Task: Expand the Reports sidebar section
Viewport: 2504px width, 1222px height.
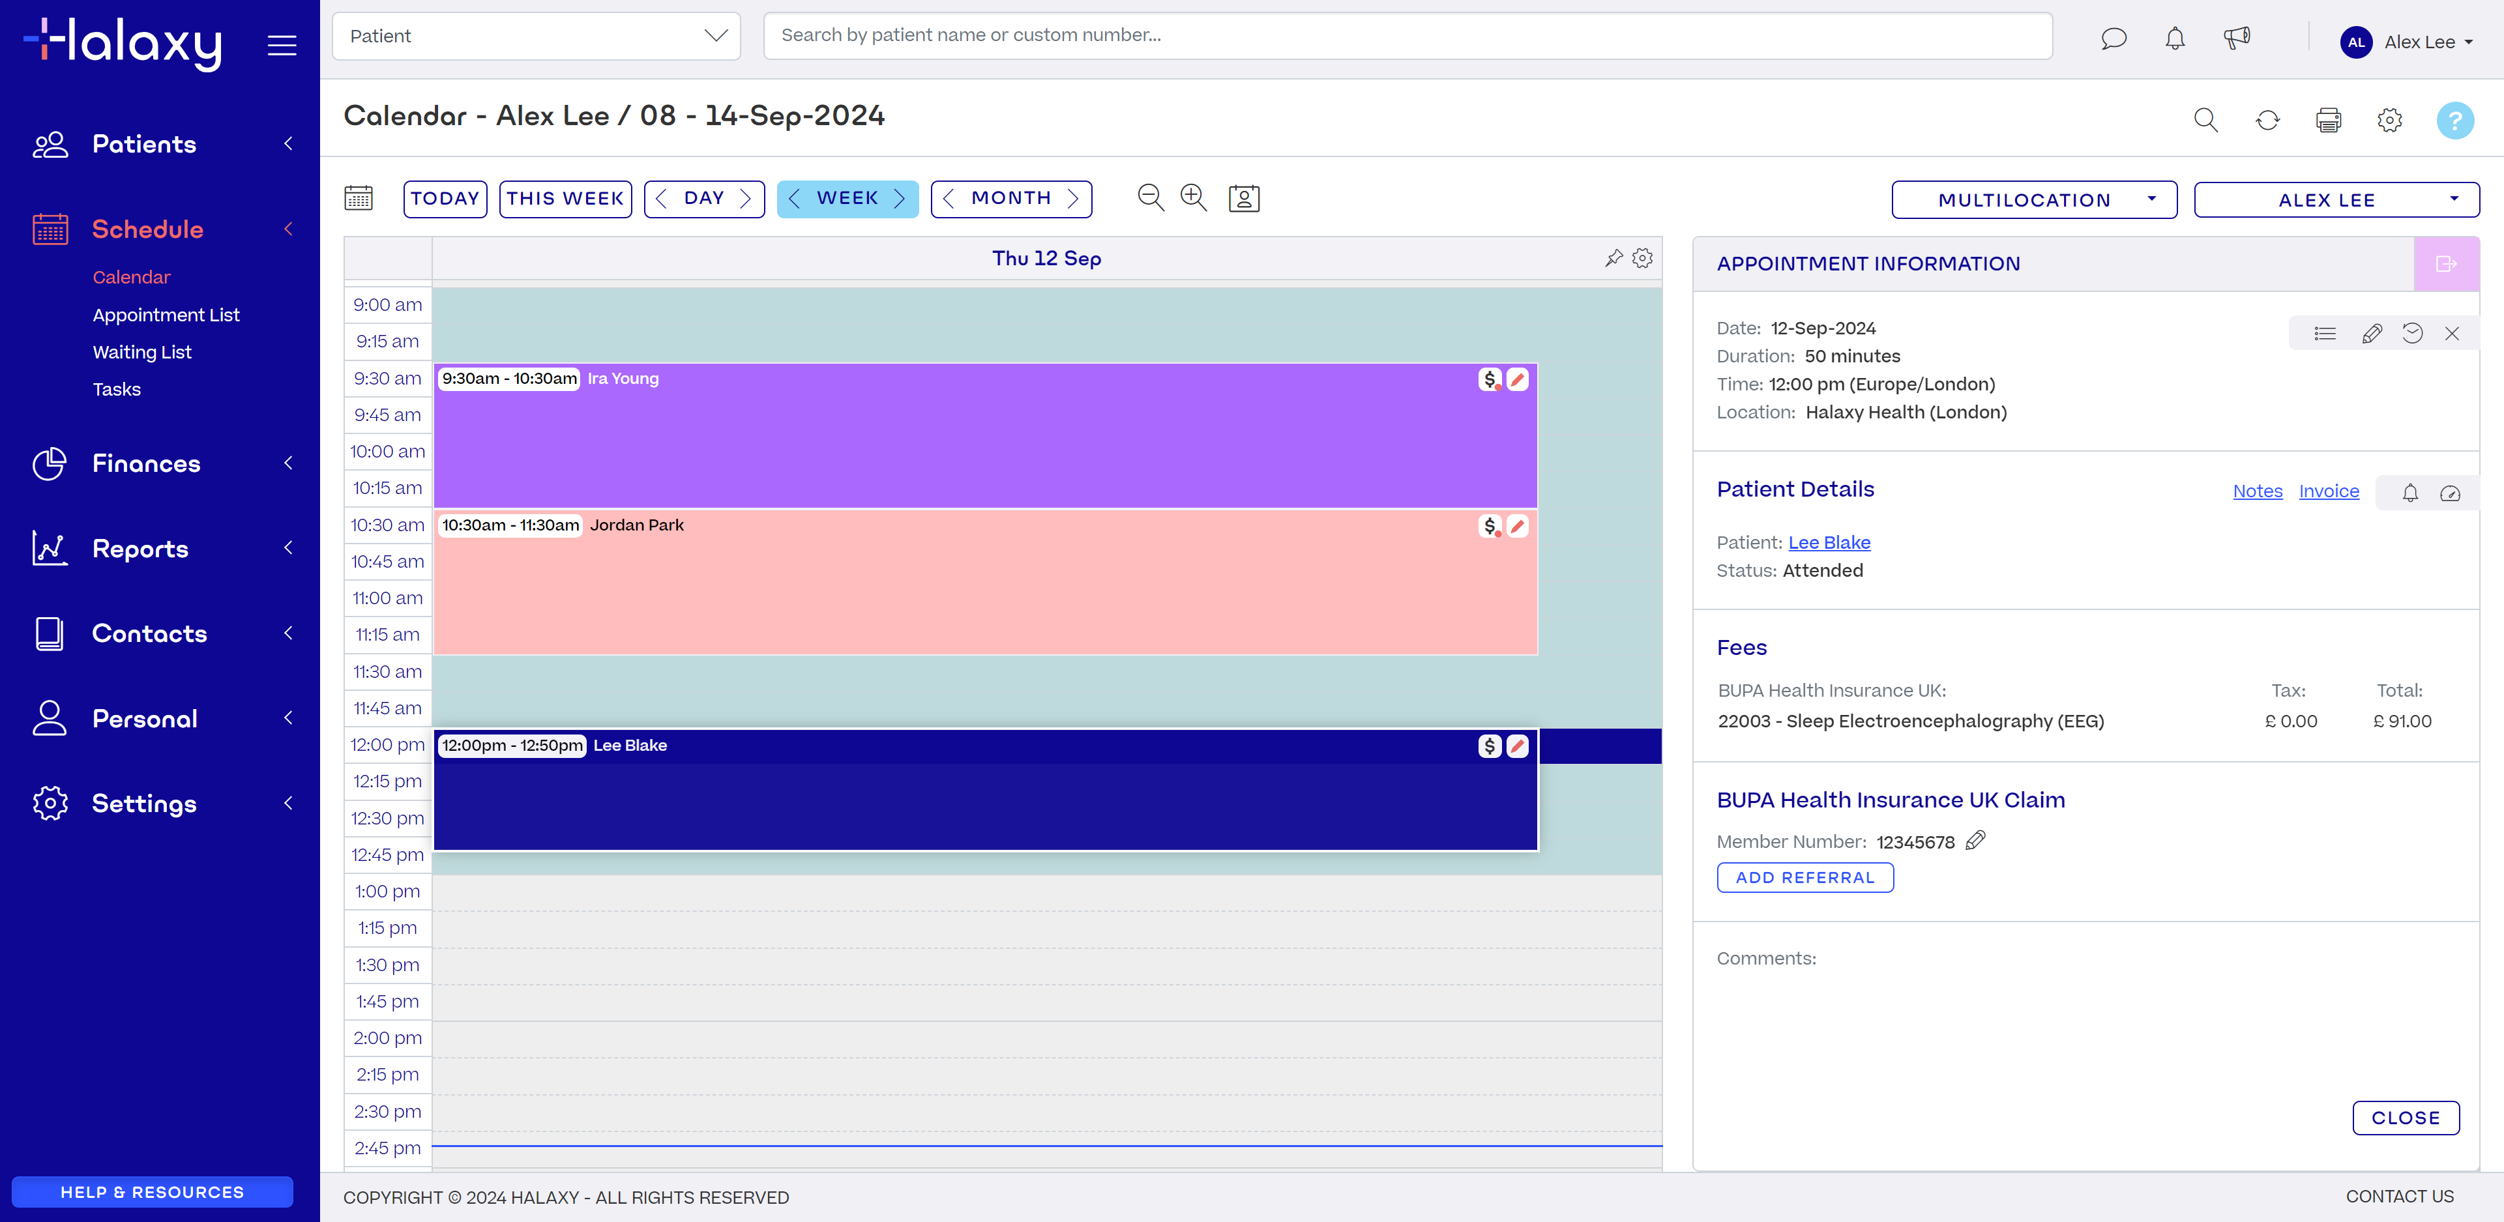Action: point(162,548)
